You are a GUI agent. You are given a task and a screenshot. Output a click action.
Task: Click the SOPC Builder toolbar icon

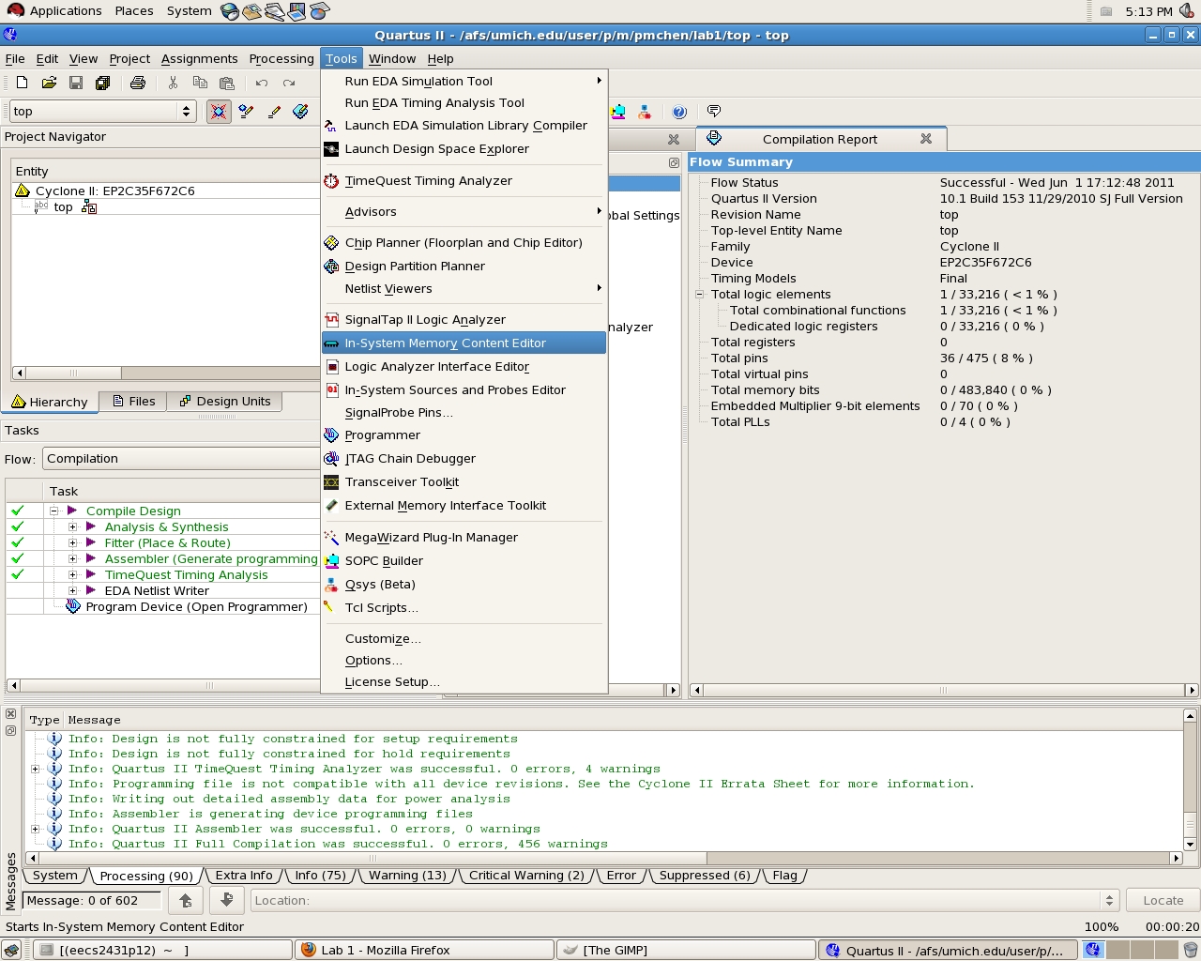pos(618,112)
